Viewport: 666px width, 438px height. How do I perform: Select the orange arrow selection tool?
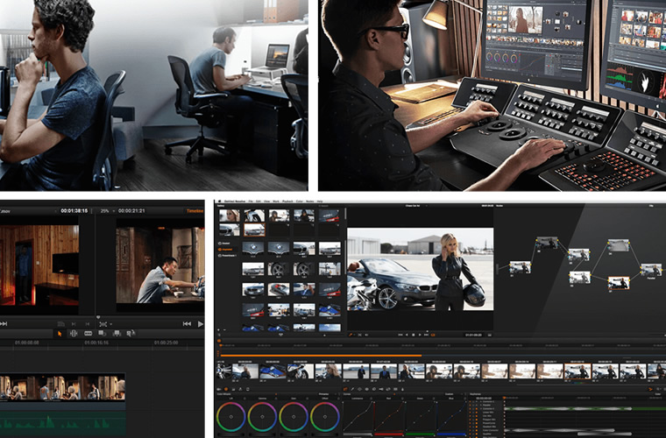tap(60, 333)
